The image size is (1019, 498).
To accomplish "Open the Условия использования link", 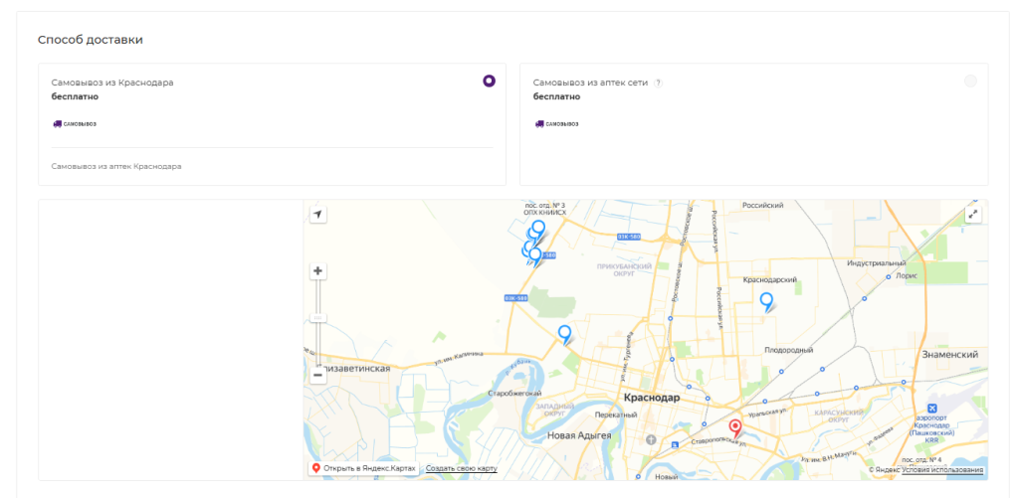I will click(941, 470).
